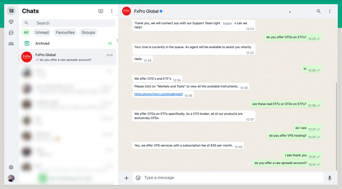Open FxPro Global chat in list
Viewport: 342px width, 189px height.
point(68,57)
